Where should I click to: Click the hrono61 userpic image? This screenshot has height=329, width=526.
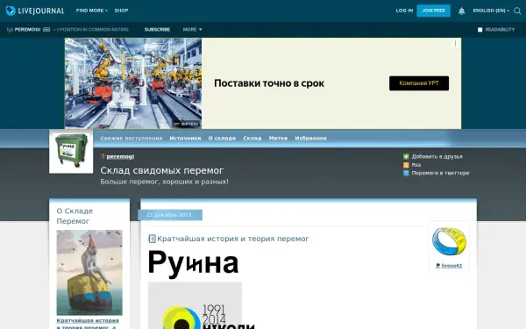[x=449, y=241]
